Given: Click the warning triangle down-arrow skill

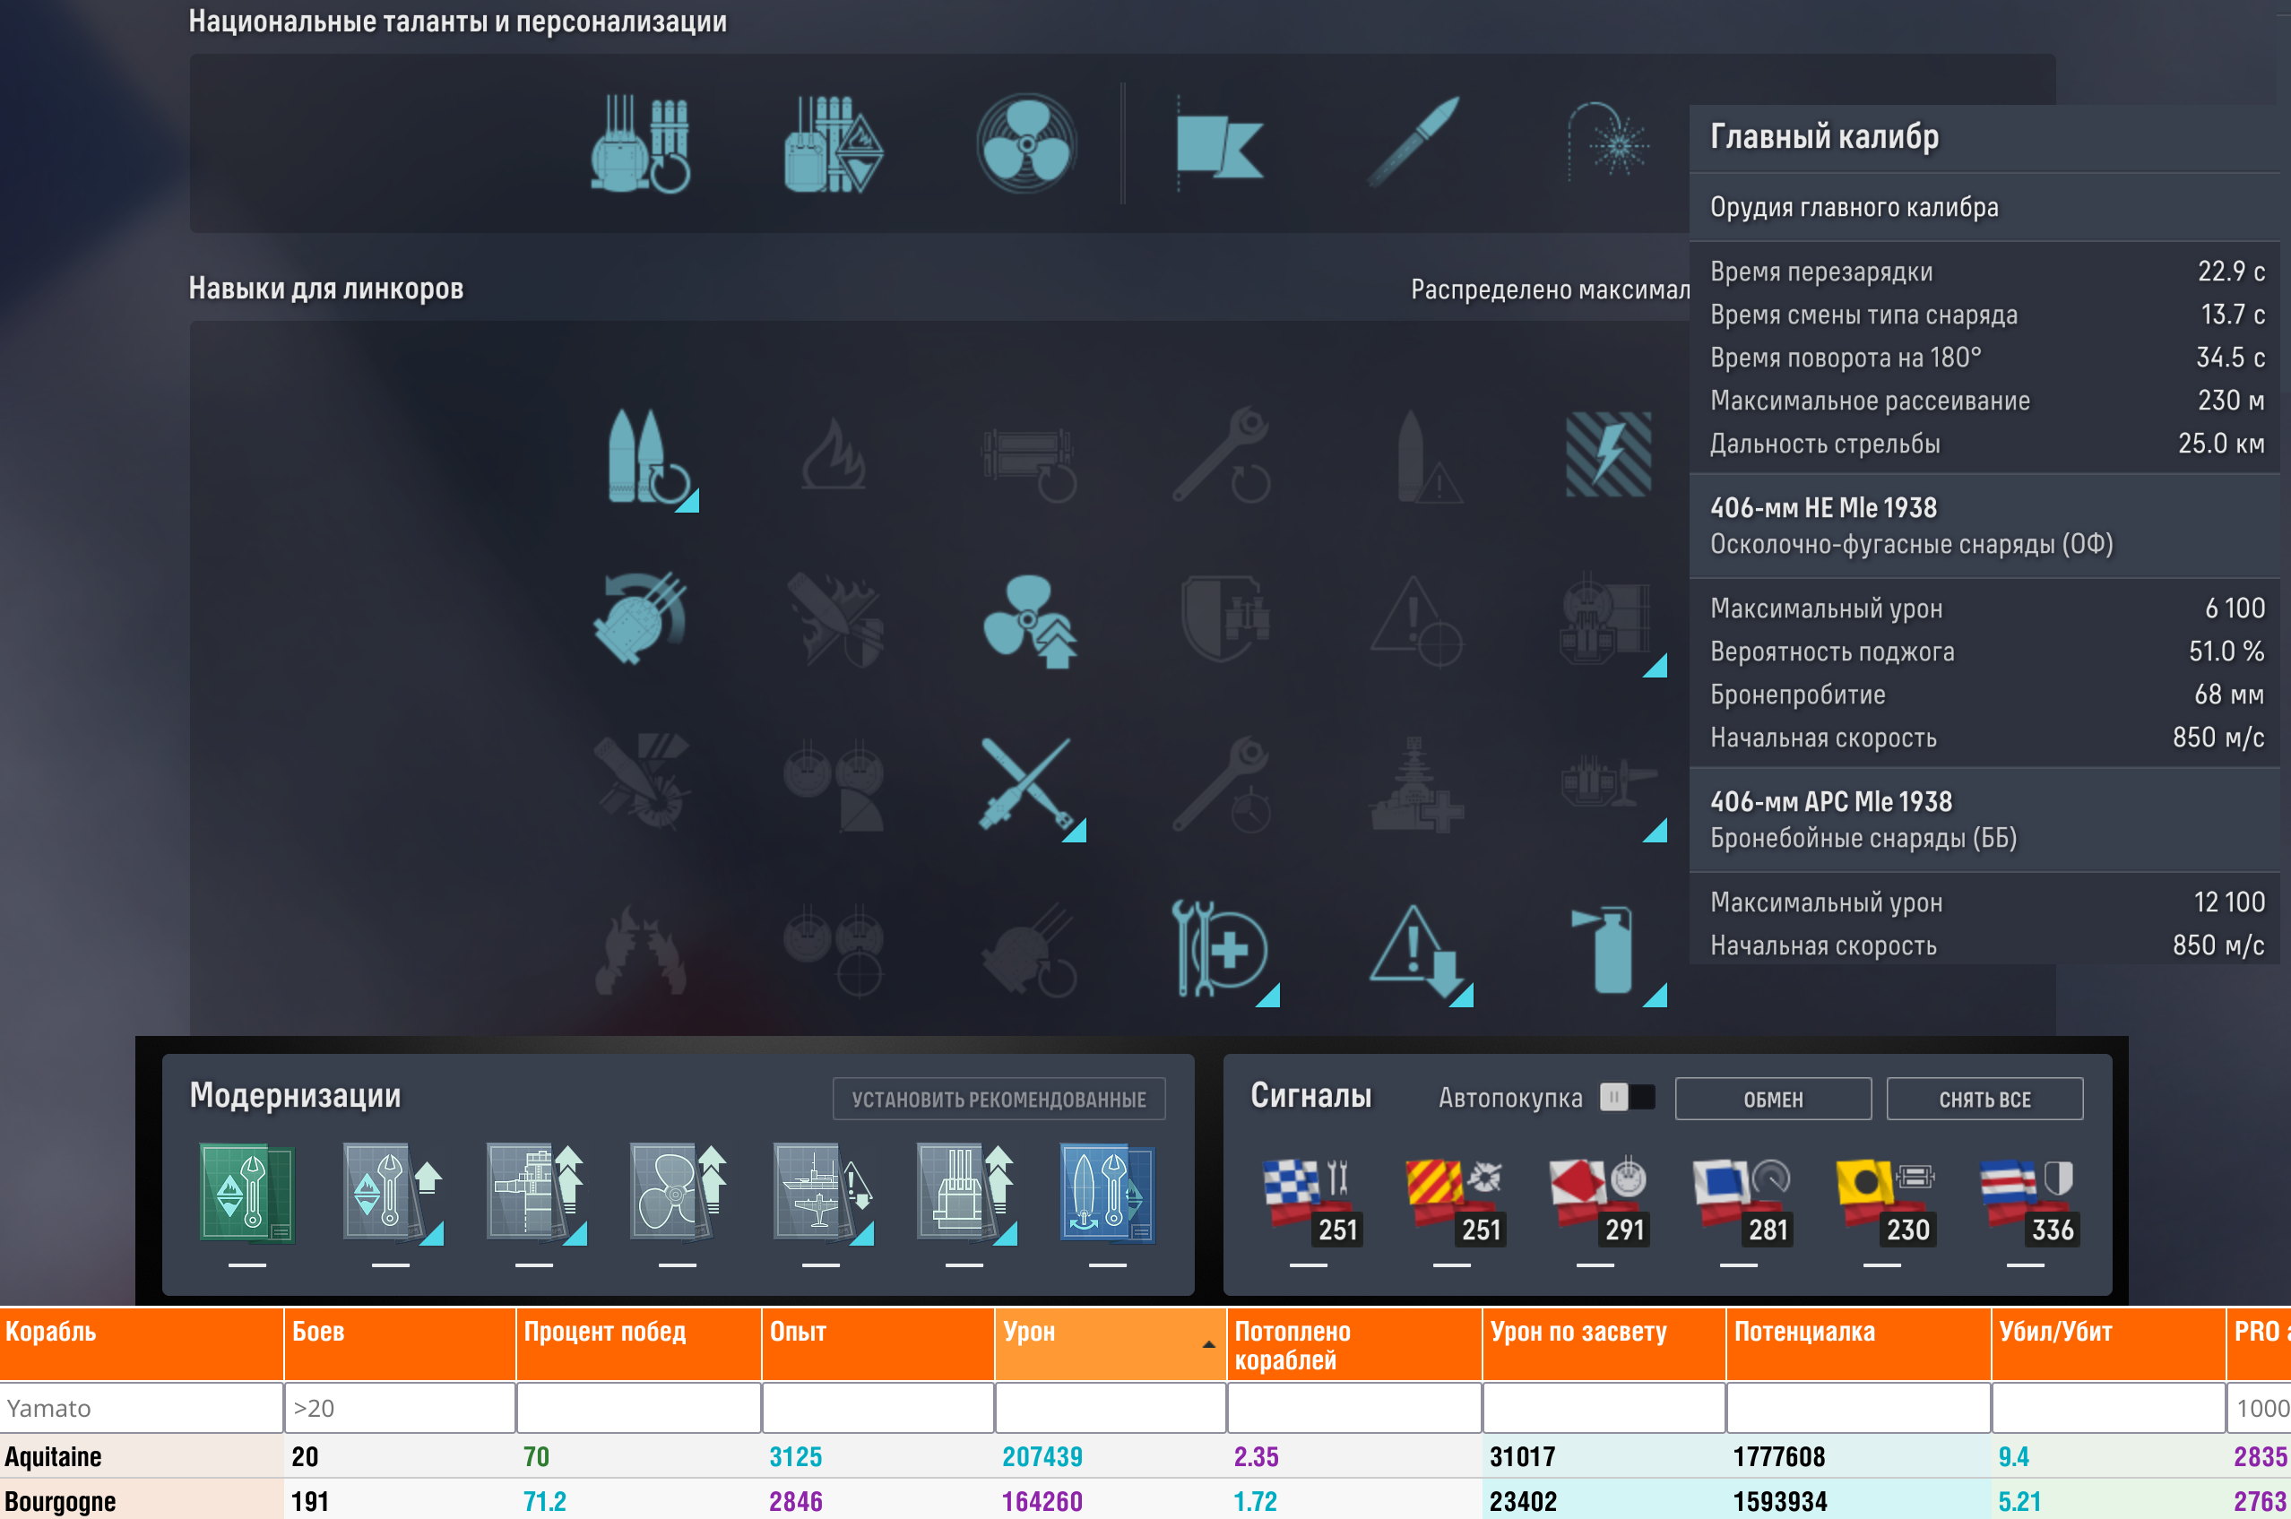Looking at the screenshot, I should [1415, 948].
